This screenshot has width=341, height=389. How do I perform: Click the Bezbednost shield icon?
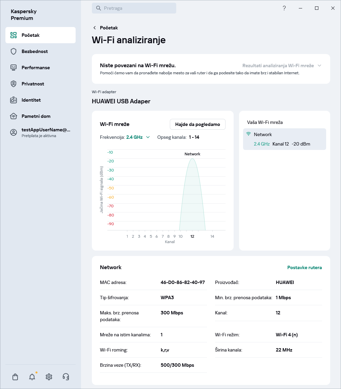coord(14,51)
